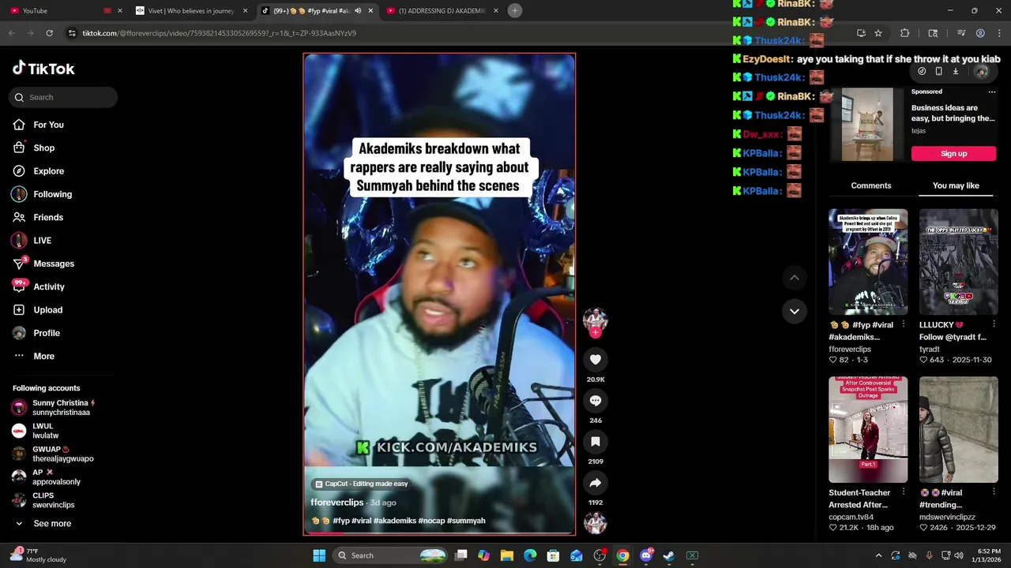The height and width of the screenshot is (568, 1011).
Task: Switch to the Comments tab
Action: (x=871, y=185)
